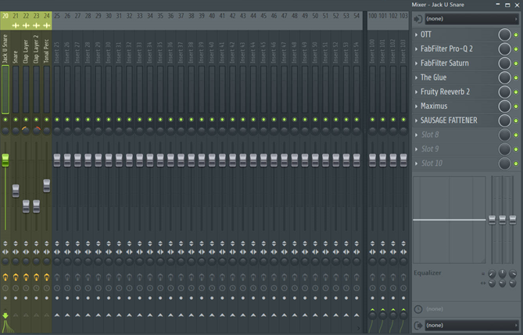Click green routing arrow of Jack U Snare

(x=5, y=315)
